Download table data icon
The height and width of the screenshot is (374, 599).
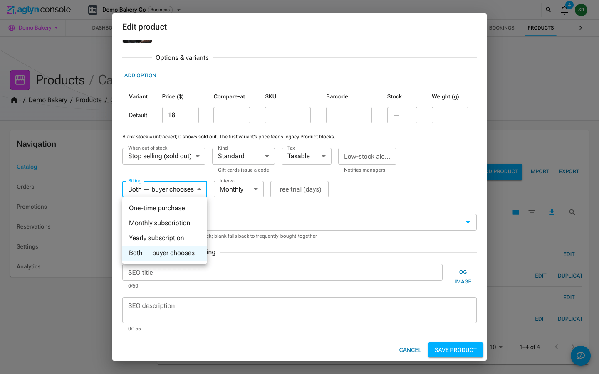pyautogui.click(x=552, y=212)
